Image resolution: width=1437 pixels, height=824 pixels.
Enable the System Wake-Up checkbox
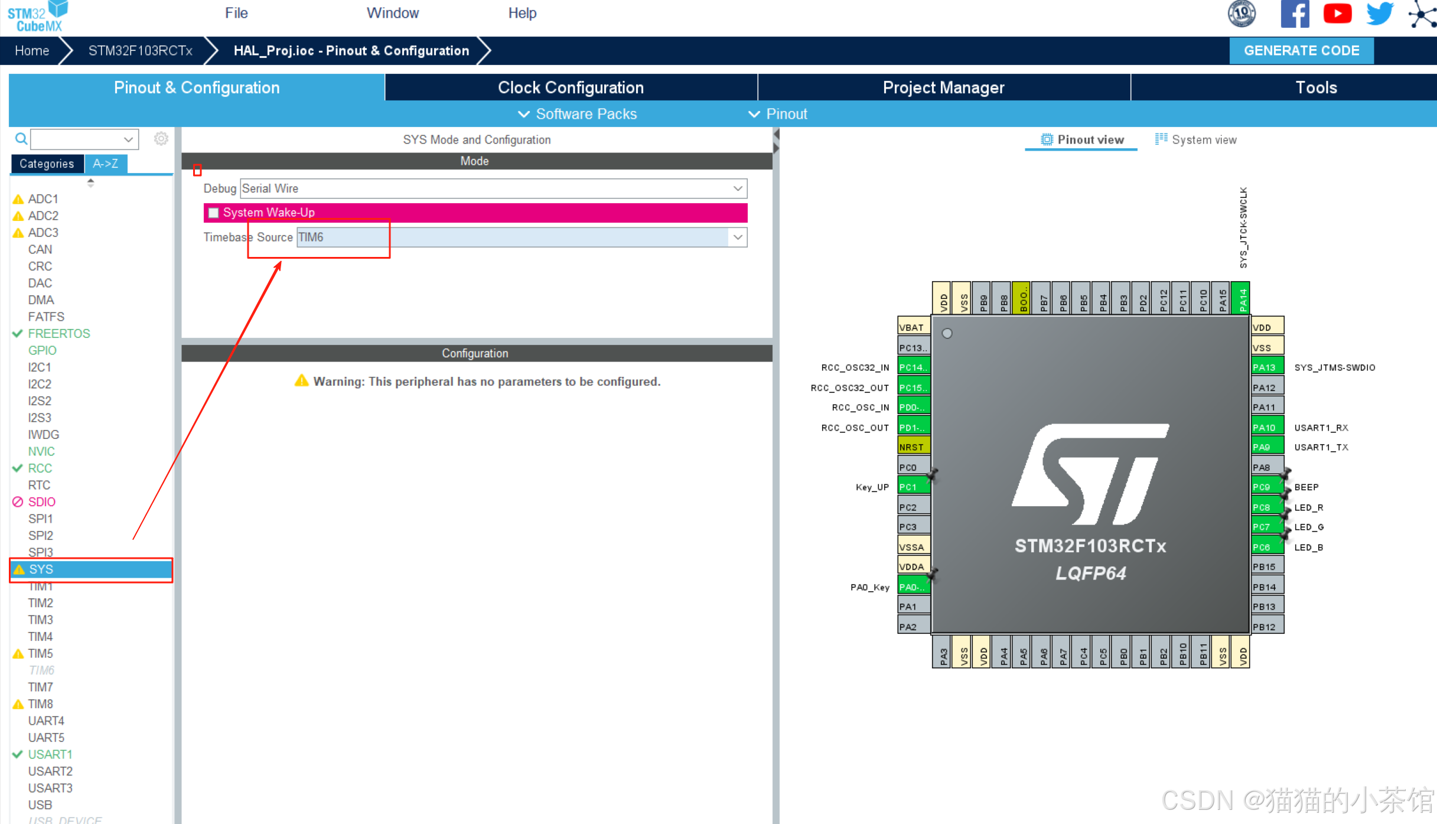[214, 213]
